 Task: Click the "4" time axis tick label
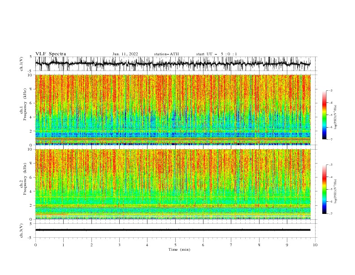pyautogui.click(x=147, y=245)
